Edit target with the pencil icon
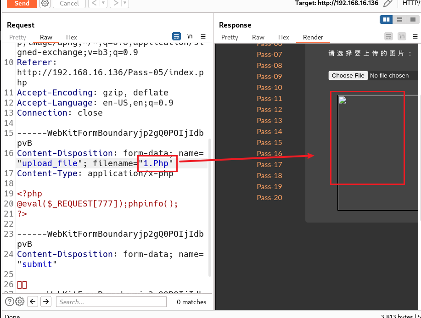Image resolution: width=421 pixels, height=318 pixels. (x=387, y=4)
